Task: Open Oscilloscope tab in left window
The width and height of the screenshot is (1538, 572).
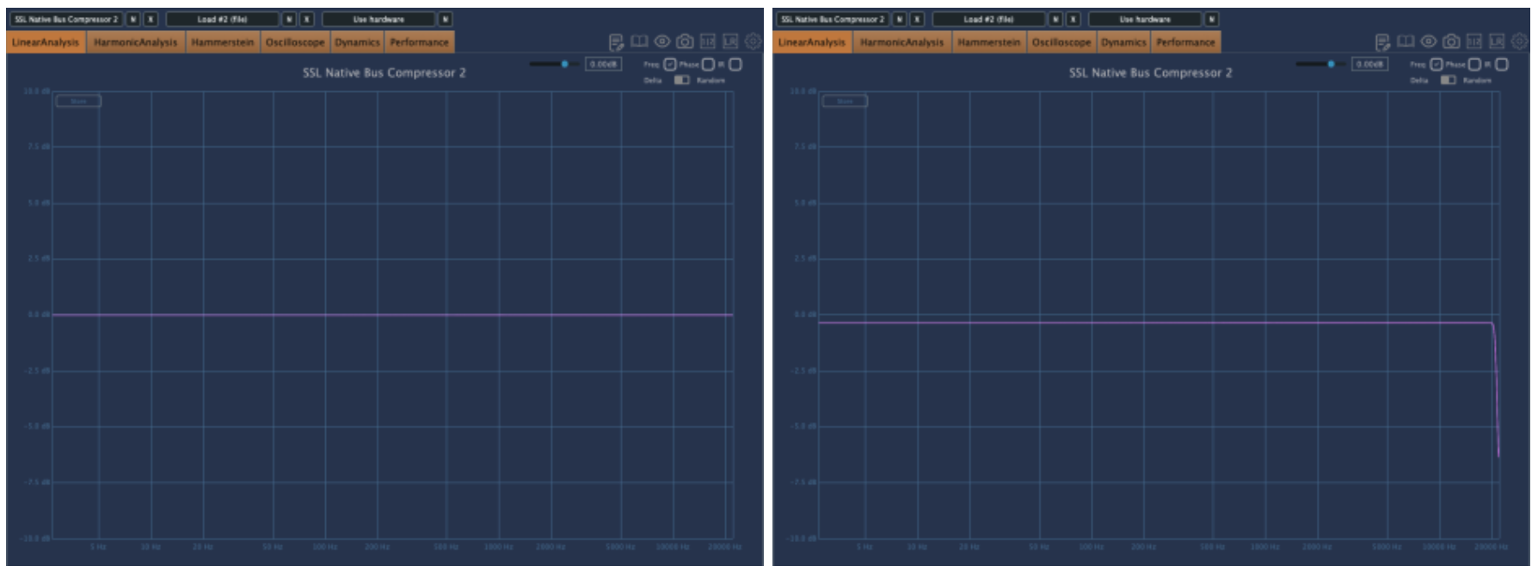Action: pos(295,42)
